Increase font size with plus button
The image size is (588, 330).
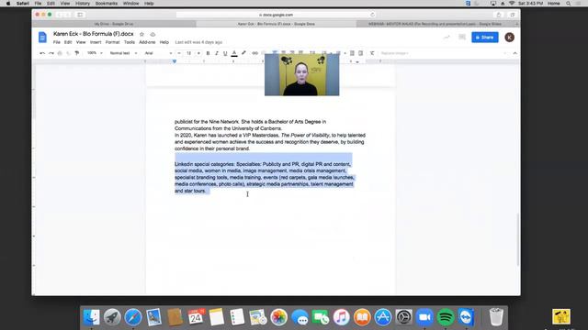click(x=198, y=53)
